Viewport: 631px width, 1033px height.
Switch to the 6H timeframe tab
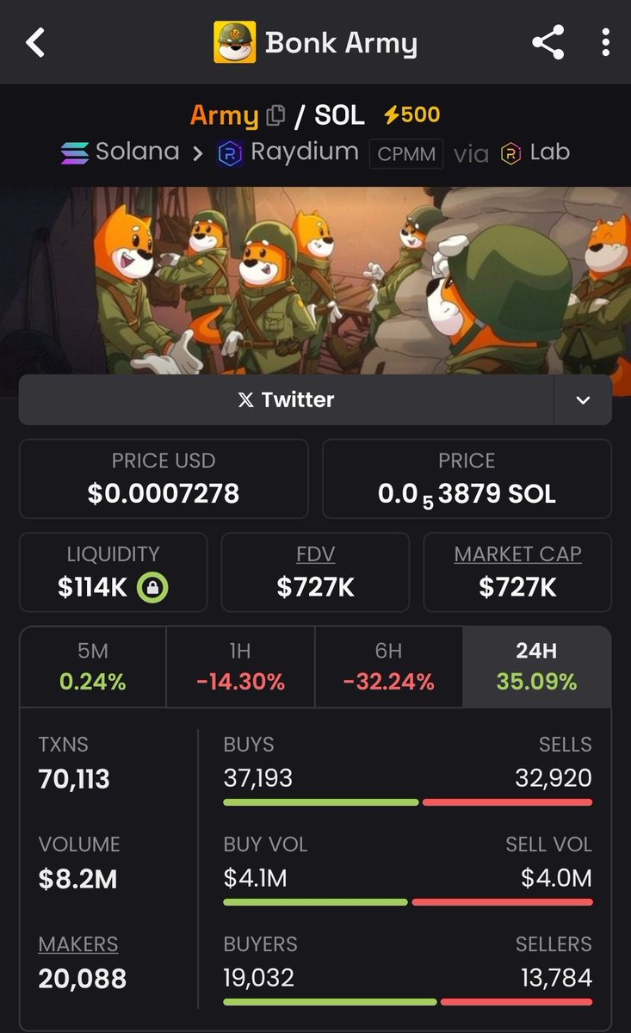coord(389,666)
